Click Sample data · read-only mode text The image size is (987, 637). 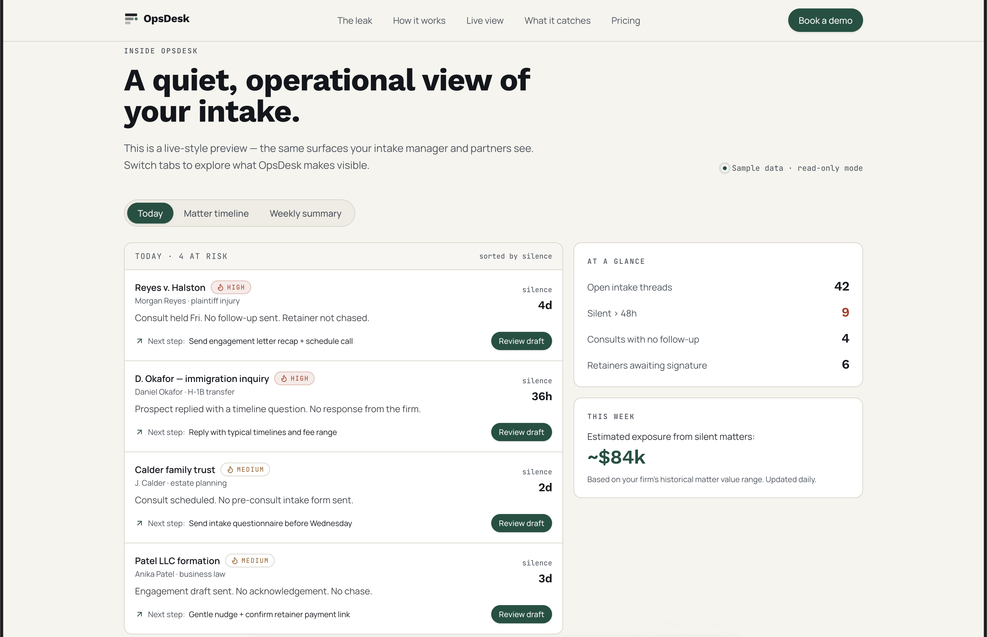797,168
